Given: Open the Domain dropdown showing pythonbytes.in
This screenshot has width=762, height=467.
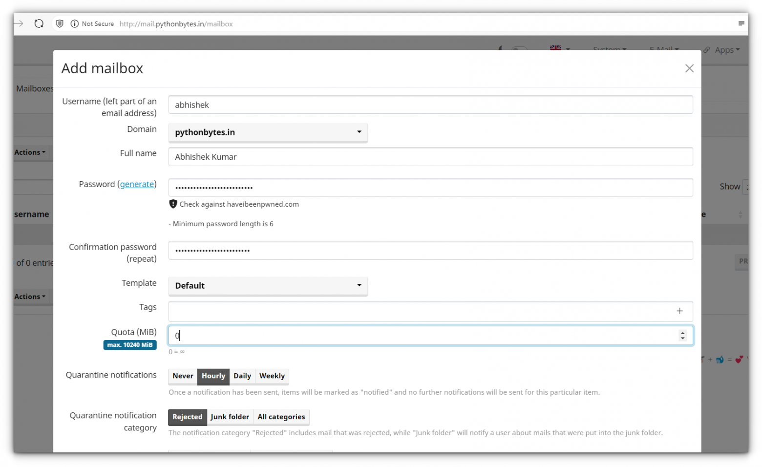Looking at the screenshot, I should click(x=268, y=132).
